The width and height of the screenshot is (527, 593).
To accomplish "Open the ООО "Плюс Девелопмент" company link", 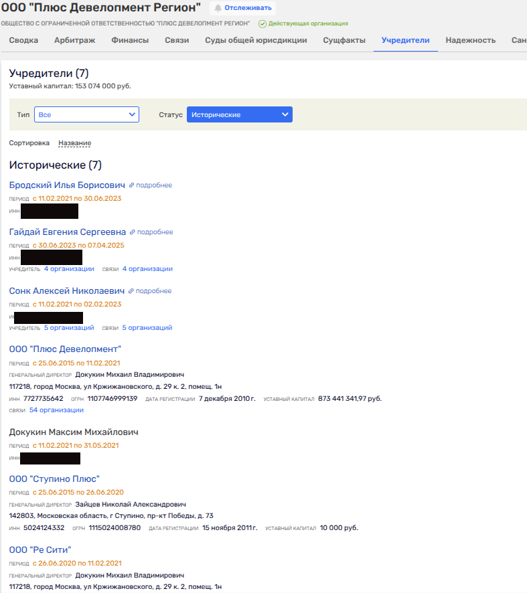I will 65,349.
